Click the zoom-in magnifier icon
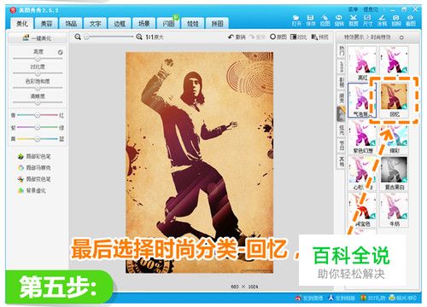Viewport: 427px width, 307px height. pos(139,37)
